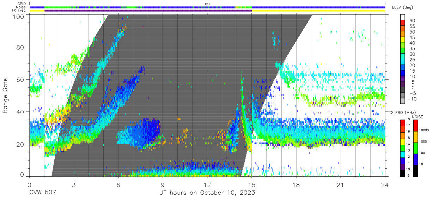Screen dimensions: 433x200
Task: Click the 9 label on TX FRQ scale
Action: point(409,176)
